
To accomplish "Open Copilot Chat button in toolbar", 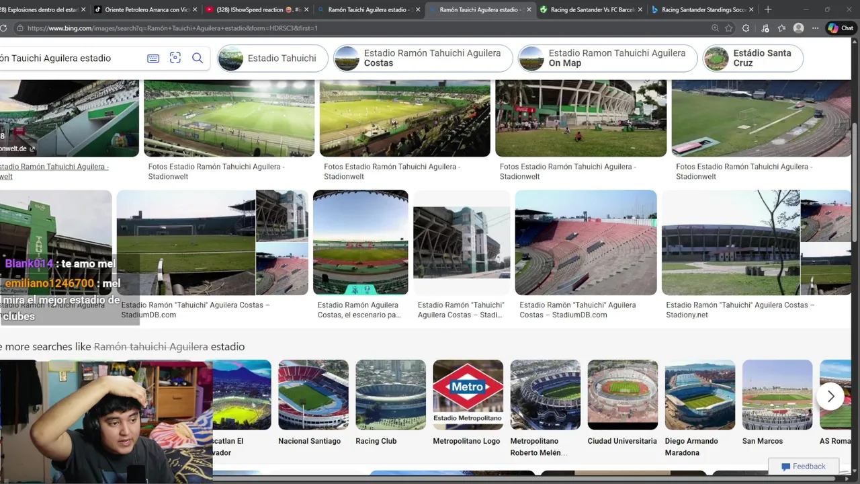I will coord(841,28).
